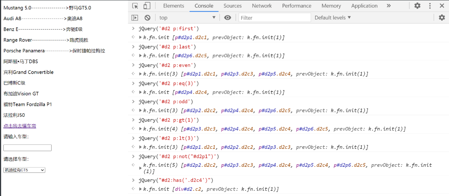Click the 巴博斯C级 text line

coord(14,83)
